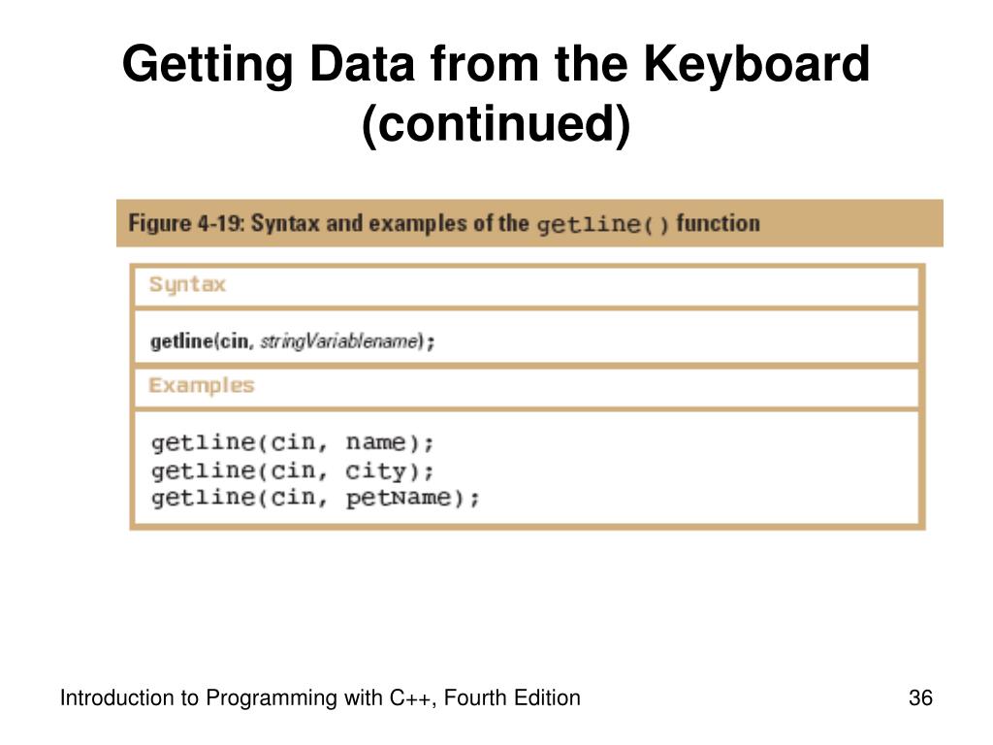Click the 'getline(cin, city);' example line
Screen dimensions: 993x745
(292, 470)
